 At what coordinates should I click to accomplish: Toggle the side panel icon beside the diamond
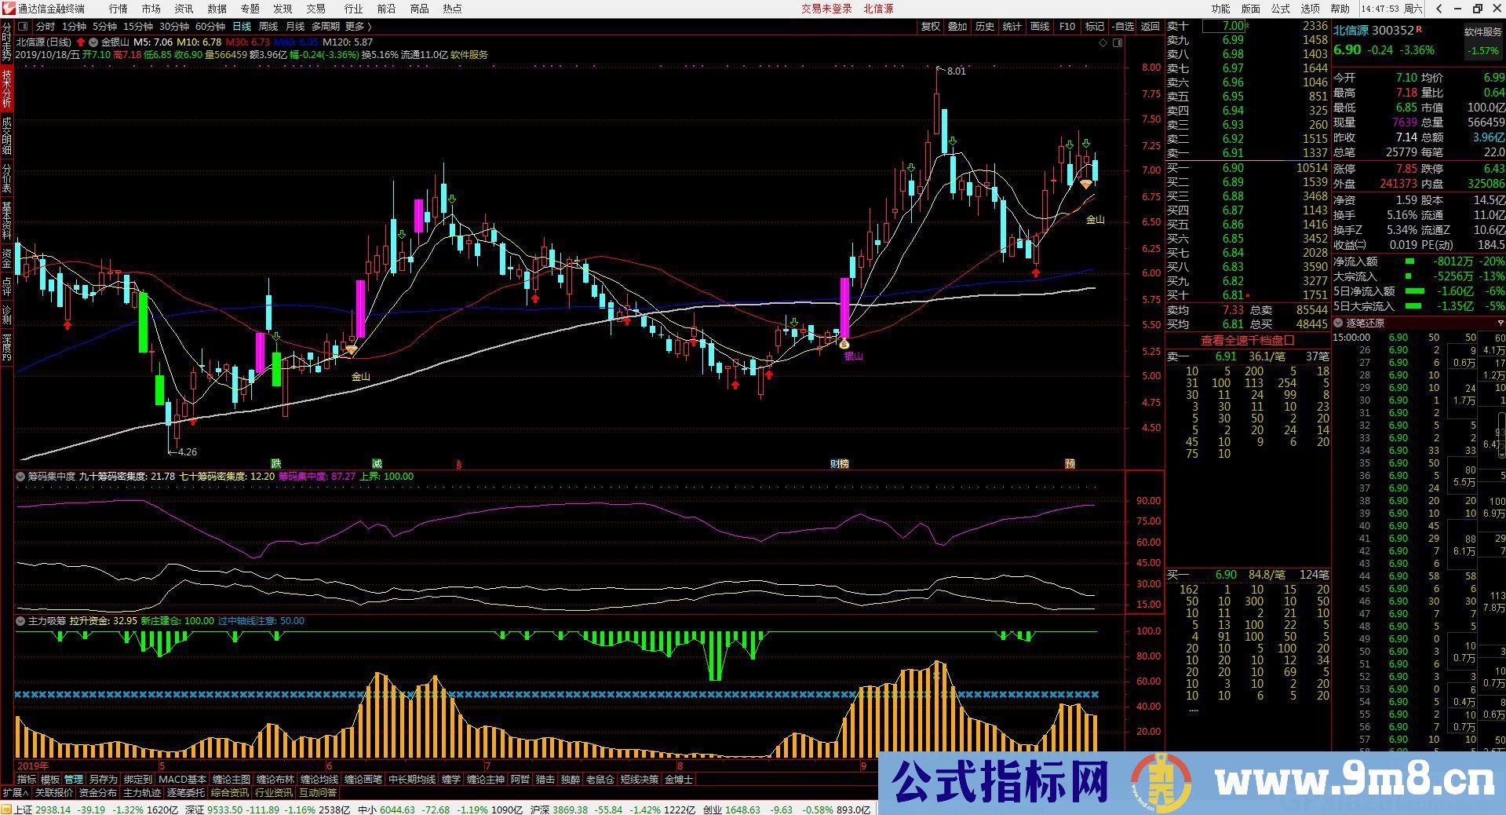[1118, 42]
